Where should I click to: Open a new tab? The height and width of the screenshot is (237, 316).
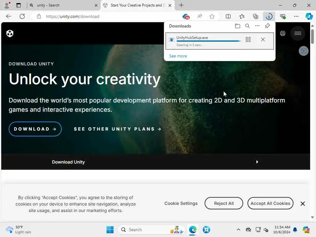[x=181, y=5]
